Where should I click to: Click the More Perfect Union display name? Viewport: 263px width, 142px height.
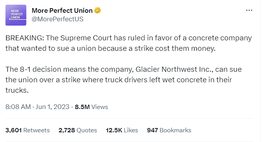(62, 10)
